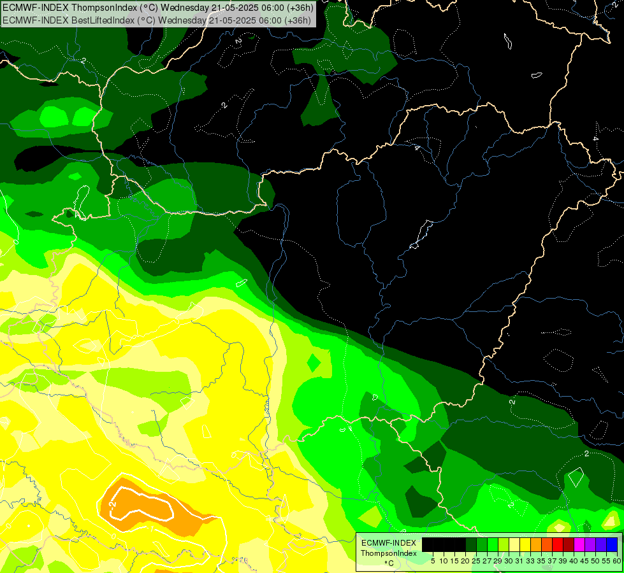This screenshot has height=573, width=624.
Task: Select the purple 45–50 legend swatch
Action: (x=590, y=544)
